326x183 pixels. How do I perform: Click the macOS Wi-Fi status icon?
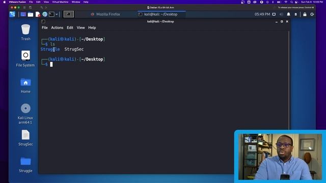[x=286, y=2]
